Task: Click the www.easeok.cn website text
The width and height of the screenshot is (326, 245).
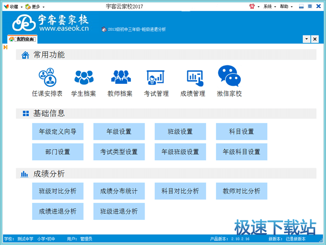Action: click(x=64, y=28)
